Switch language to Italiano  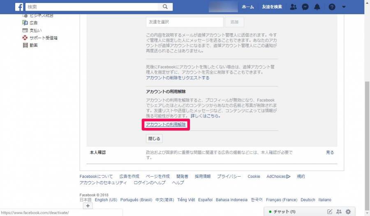325,200
